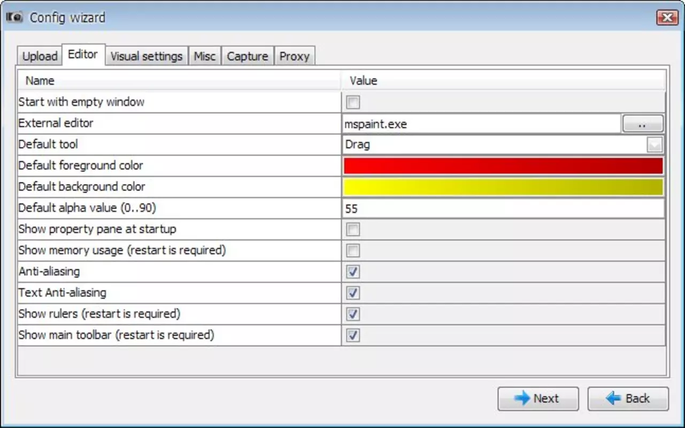Go to the Misc tab
Viewport: 685px width, 428px height.
click(x=204, y=56)
